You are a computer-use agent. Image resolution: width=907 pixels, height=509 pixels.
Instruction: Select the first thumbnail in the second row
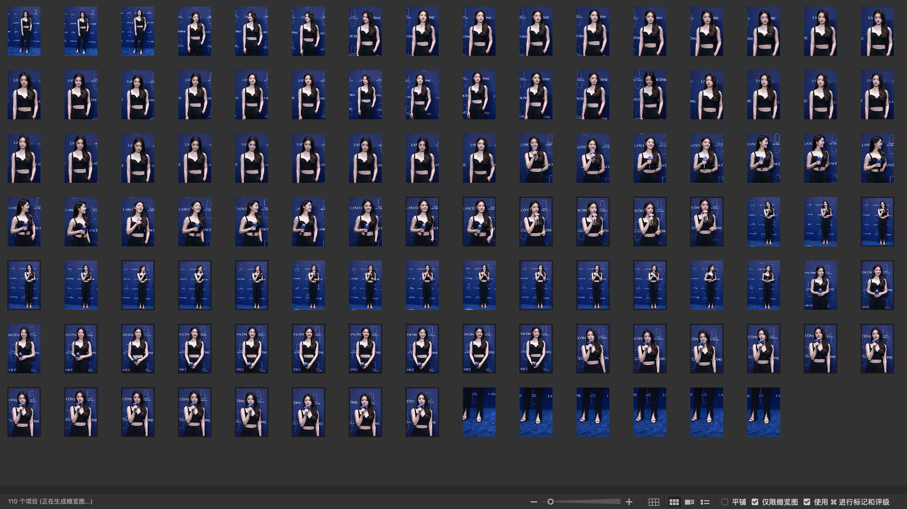24,95
